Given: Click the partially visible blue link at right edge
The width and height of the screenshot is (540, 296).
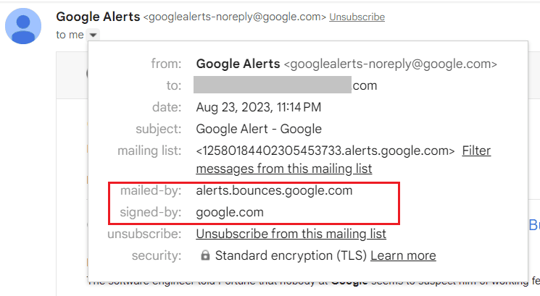Looking at the screenshot, I should [x=534, y=225].
